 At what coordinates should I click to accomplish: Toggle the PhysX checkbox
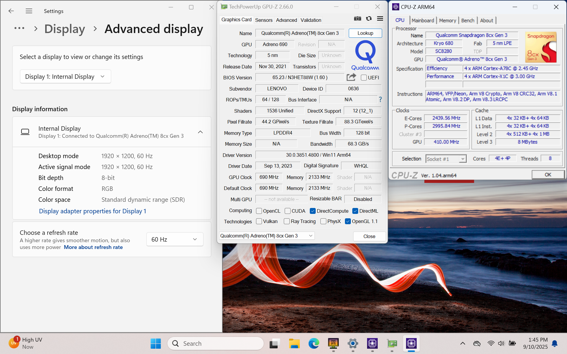coord(323,221)
